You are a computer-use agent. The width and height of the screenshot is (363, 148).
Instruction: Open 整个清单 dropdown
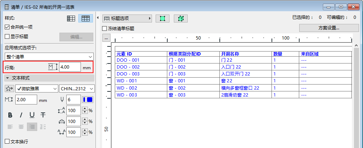tap(49, 57)
